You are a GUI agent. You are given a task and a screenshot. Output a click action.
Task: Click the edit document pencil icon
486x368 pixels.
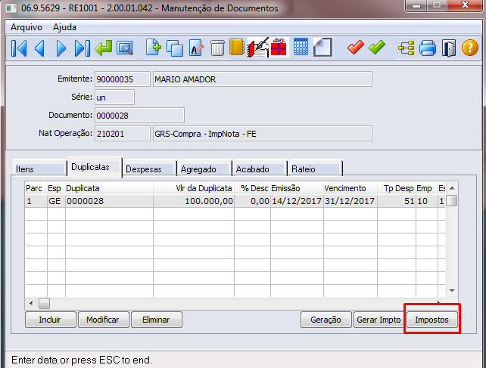click(196, 48)
